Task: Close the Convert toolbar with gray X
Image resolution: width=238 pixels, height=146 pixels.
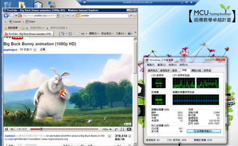Action: click(x=6, y=22)
